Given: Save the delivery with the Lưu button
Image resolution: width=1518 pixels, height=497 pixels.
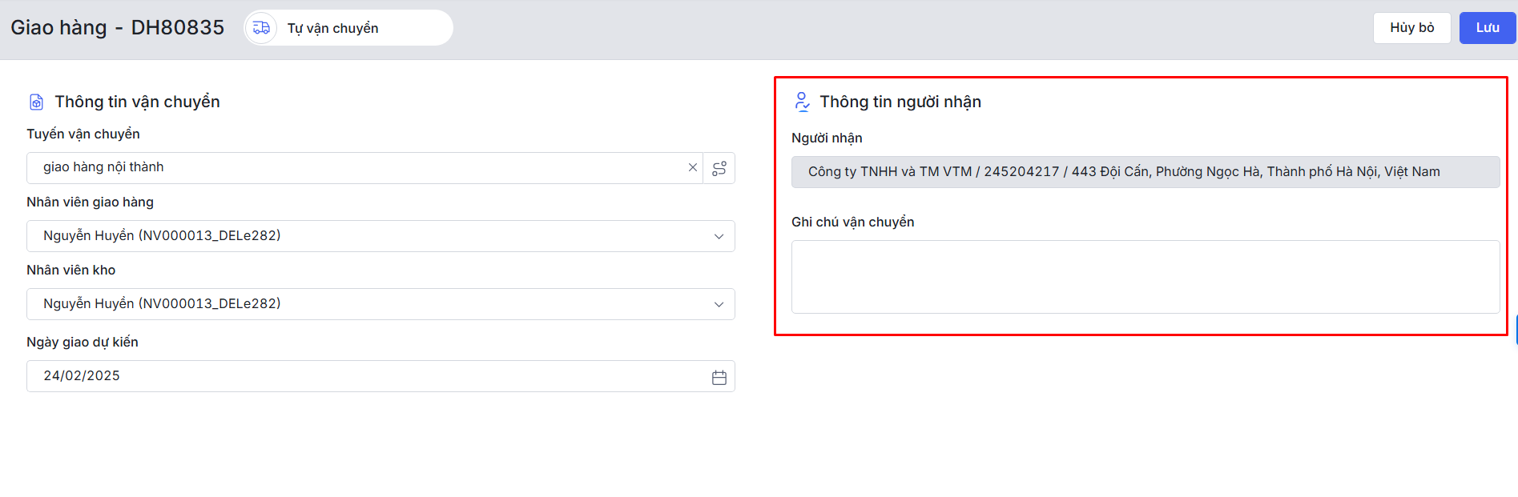Looking at the screenshot, I should [1487, 28].
